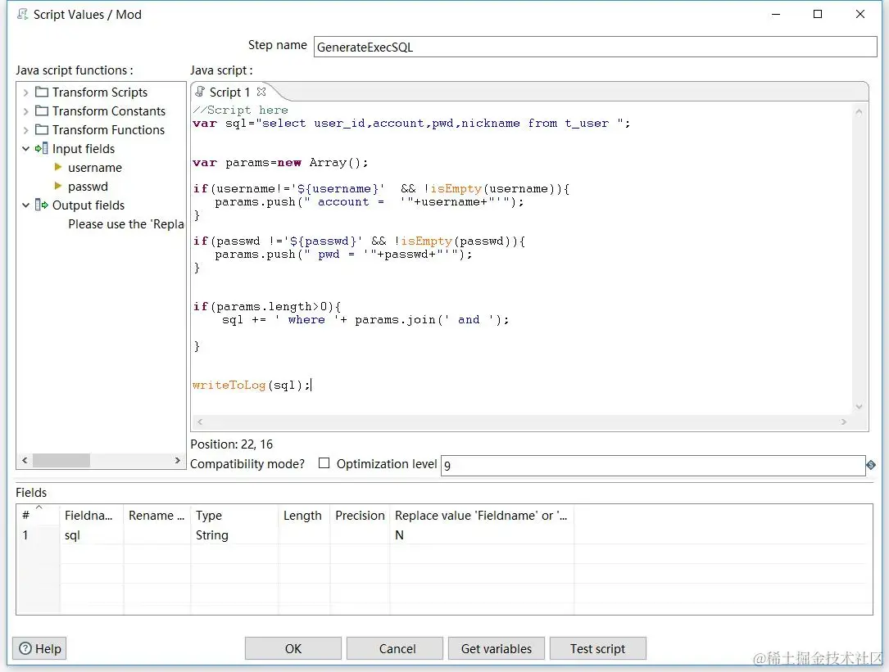Toggle the Compatibility mode checkbox
This screenshot has height=672, width=889.
pos(324,463)
